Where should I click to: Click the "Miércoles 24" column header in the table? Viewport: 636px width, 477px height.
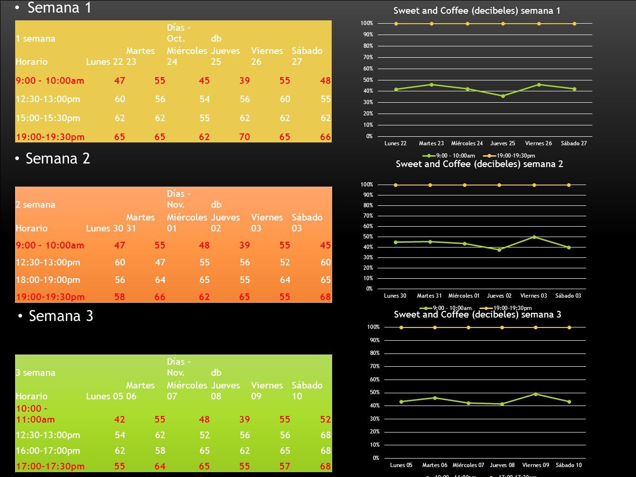[187, 56]
